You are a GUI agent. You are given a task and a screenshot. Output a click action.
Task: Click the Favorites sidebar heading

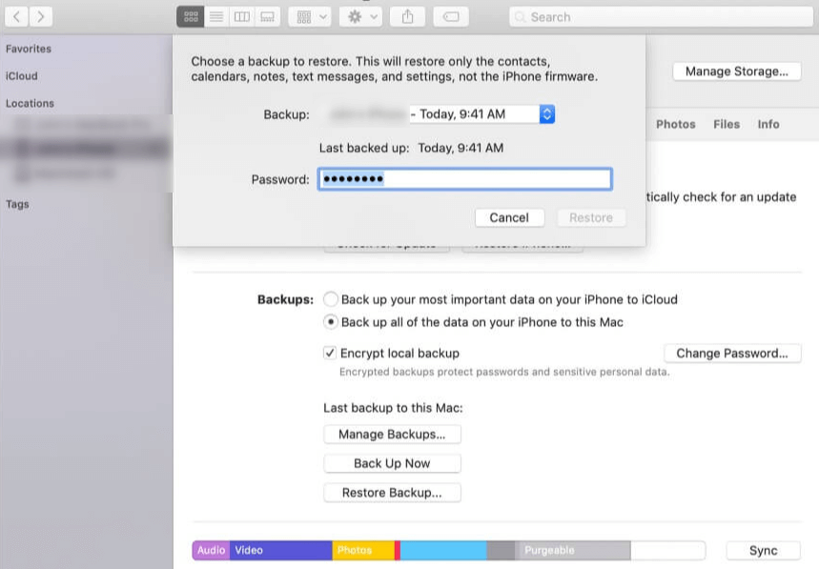pyautogui.click(x=29, y=49)
